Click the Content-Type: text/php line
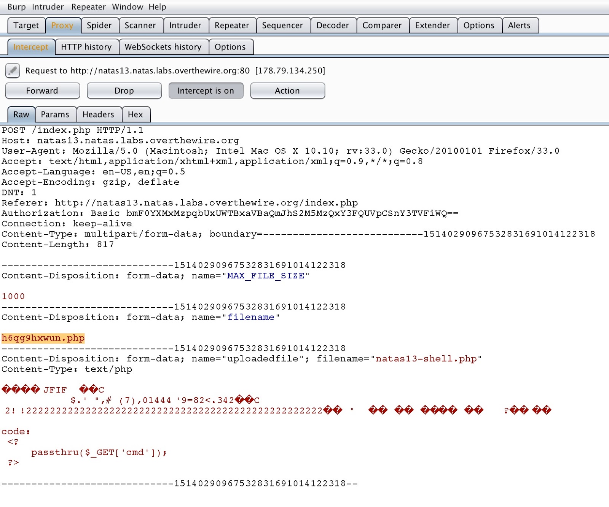Screen dimensions: 609x507 pyautogui.click(x=67, y=369)
